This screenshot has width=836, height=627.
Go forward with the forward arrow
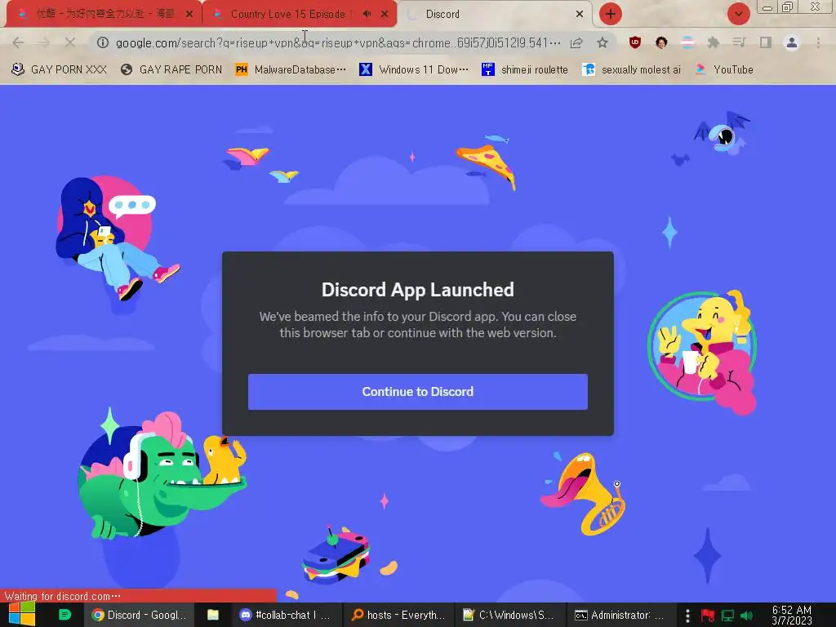(x=44, y=42)
